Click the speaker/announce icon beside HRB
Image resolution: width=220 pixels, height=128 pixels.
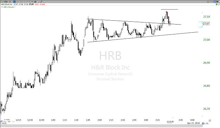(x=10, y=2)
